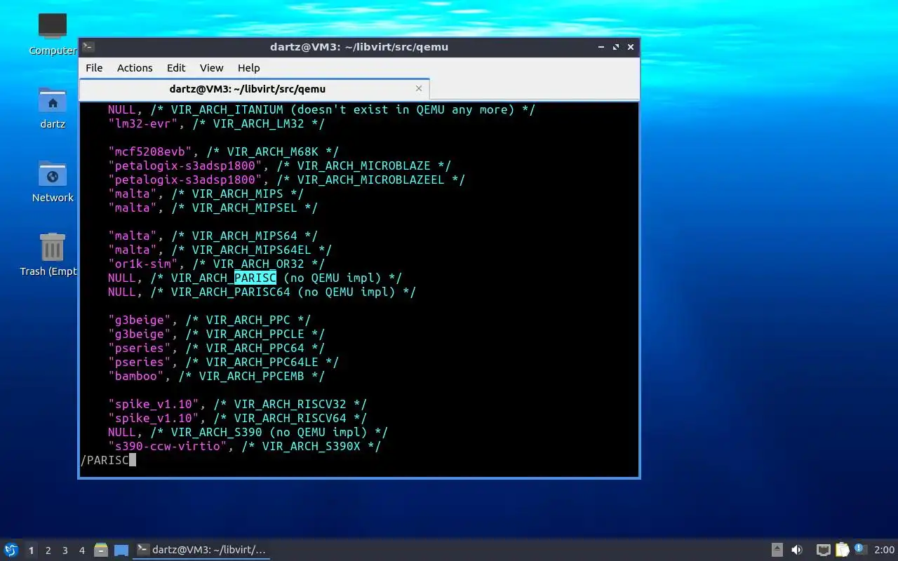
Task: Click the "s390-ccw-virtio" string
Action: pyautogui.click(x=167, y=446)
